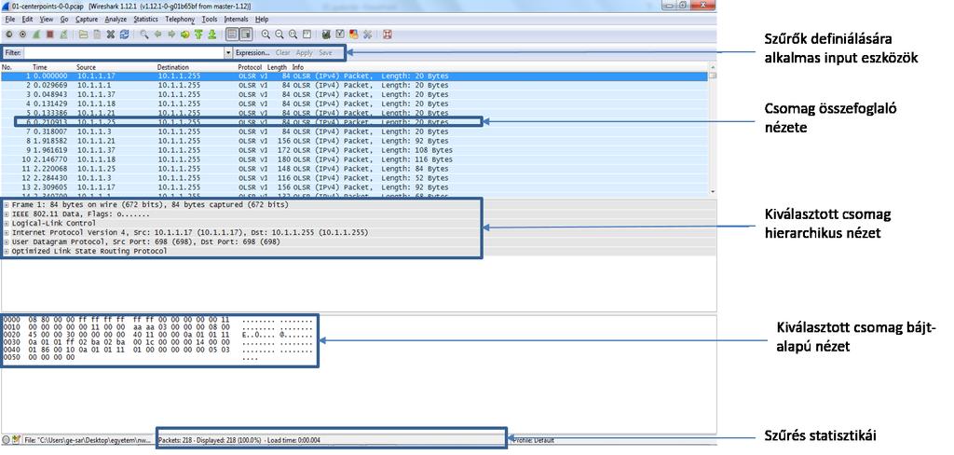The image size is (954, 455).
Task: Stop the running capture
Action: 50,34
